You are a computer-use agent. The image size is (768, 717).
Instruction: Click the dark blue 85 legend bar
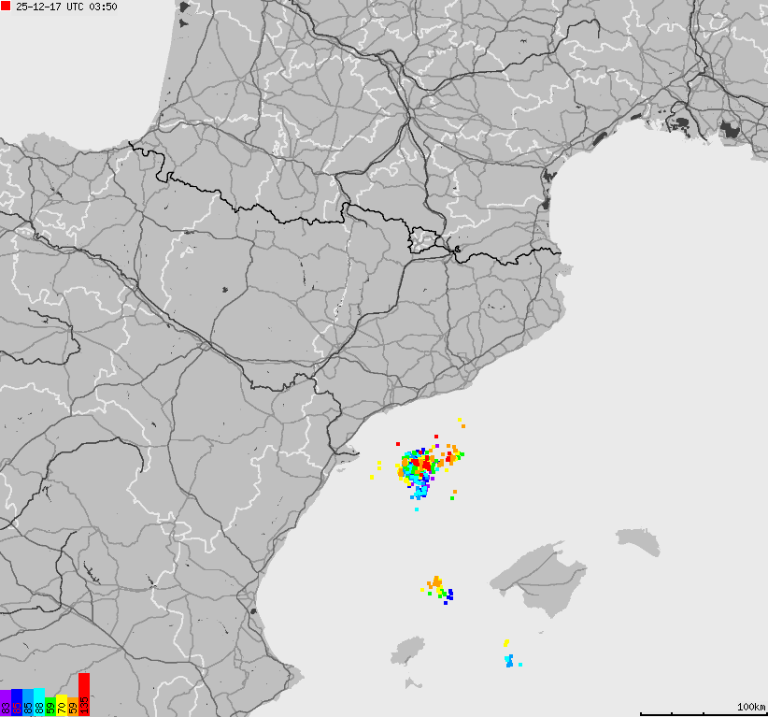point(18,703)
